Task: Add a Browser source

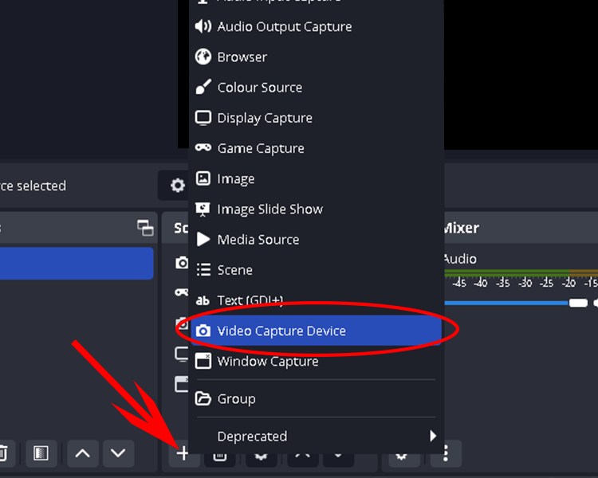Action: (x=316, y=57)
